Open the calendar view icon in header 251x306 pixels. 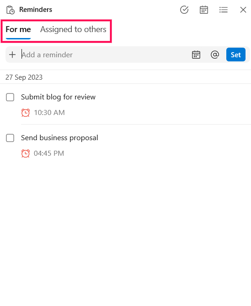(204, 10)
